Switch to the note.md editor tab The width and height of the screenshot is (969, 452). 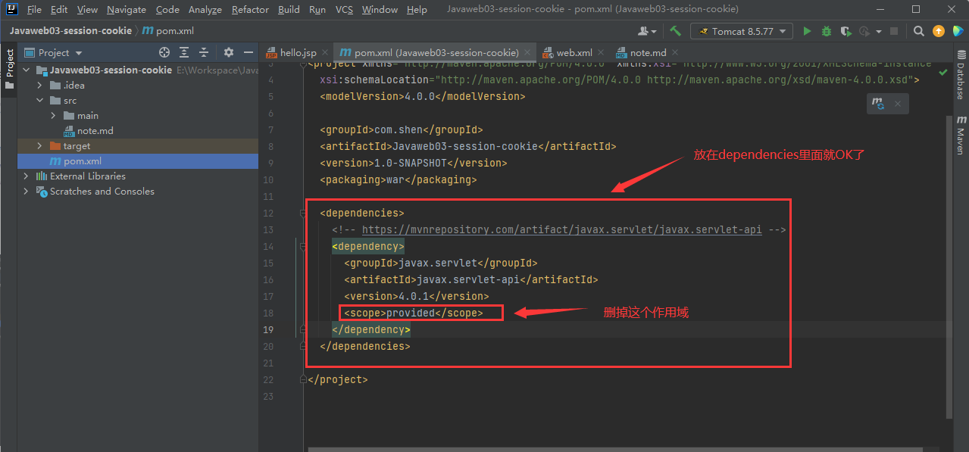click(648, 53)
